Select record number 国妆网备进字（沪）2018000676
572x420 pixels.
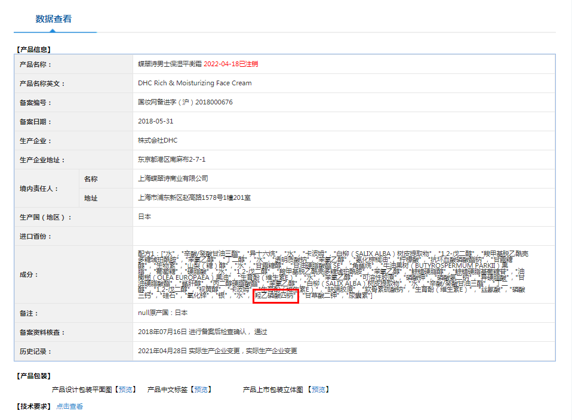[x=185, y=103]
